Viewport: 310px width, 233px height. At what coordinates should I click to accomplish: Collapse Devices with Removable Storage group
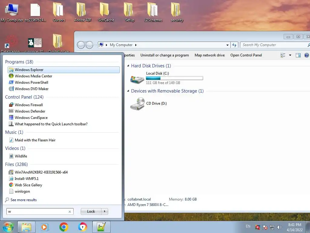coord(128,91)
